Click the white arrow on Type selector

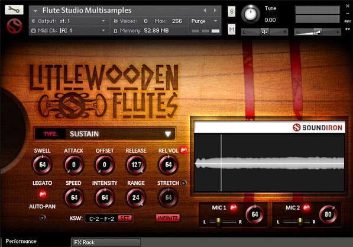[168, 134]
